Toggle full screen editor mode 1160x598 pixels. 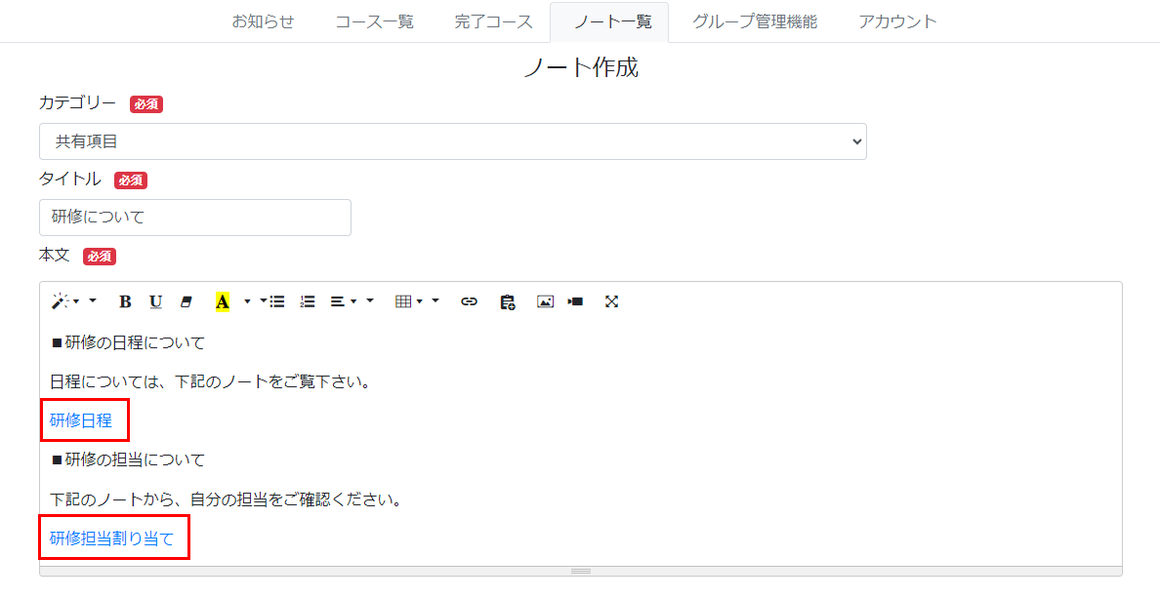click(x=611, y=301)
